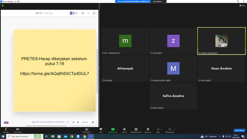Select the yellow PRETES sticky note
The width and height of the screenshot is (247, 139).
[x=55, y=71]
